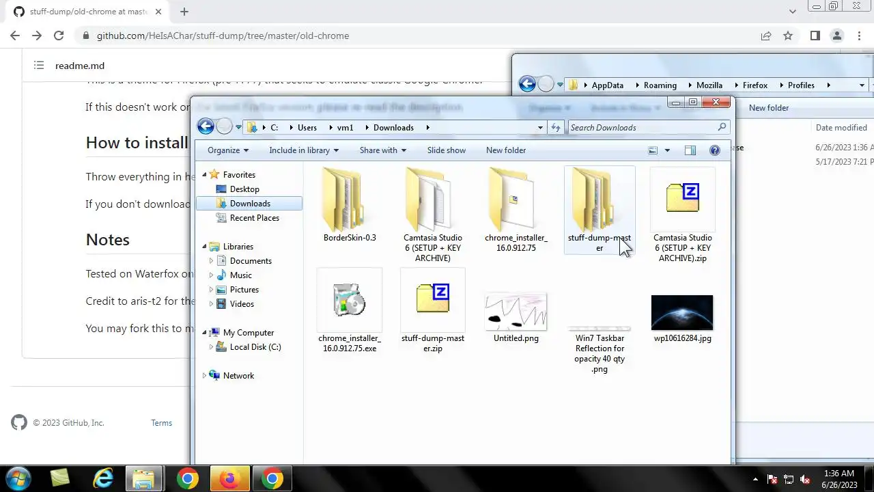Select Camtasia Studio 6 zip archive

tap(682, 215)
